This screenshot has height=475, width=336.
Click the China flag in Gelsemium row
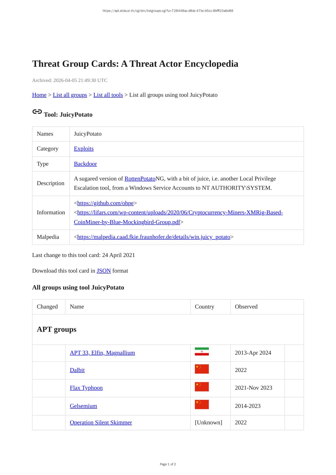click(202, 404)
